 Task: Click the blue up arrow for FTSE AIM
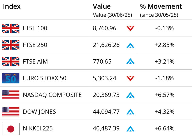[130, 62]
